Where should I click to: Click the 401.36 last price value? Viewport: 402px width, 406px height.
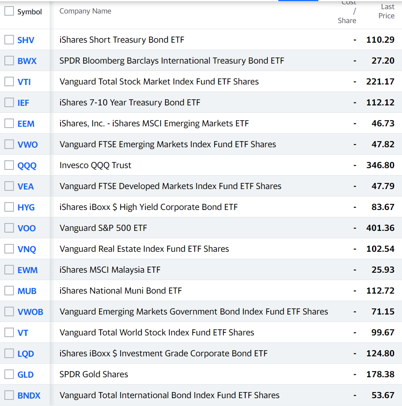[380, 228]
